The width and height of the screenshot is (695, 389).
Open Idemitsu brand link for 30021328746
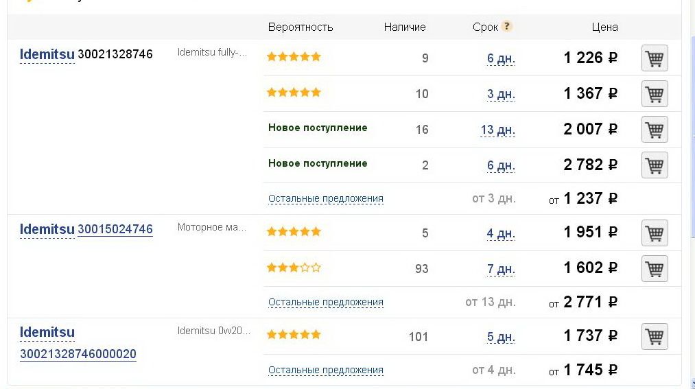pyautogui.click(x=47, y=54)
